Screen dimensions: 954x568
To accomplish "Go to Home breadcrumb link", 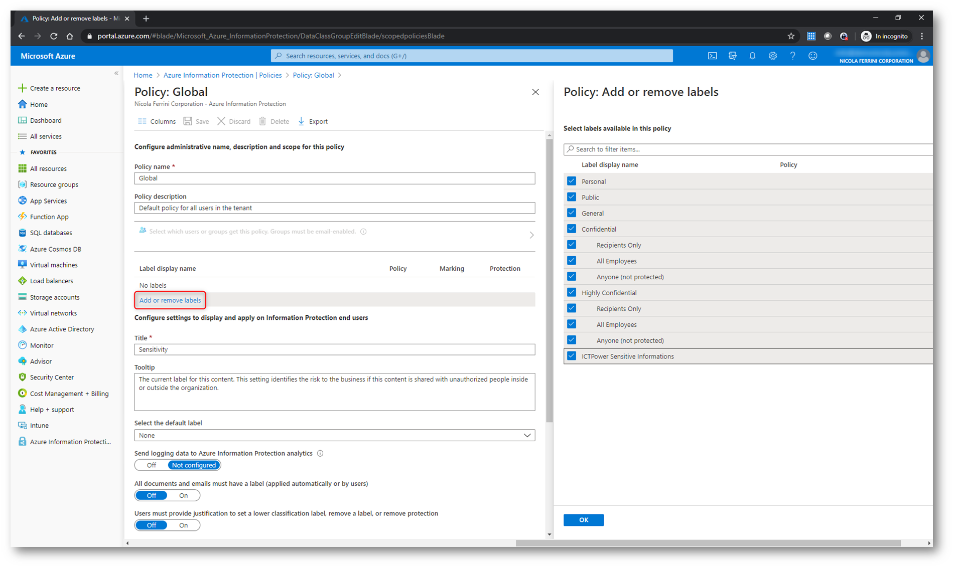I will 143,75.
